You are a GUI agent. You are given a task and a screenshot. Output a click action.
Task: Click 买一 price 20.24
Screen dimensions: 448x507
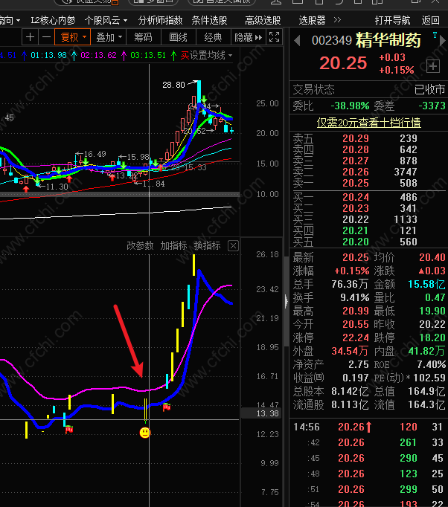(x=356, y=197)
